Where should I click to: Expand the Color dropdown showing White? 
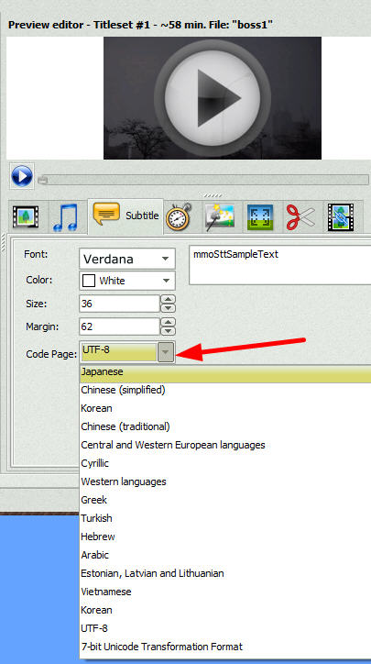pos(127,281)
